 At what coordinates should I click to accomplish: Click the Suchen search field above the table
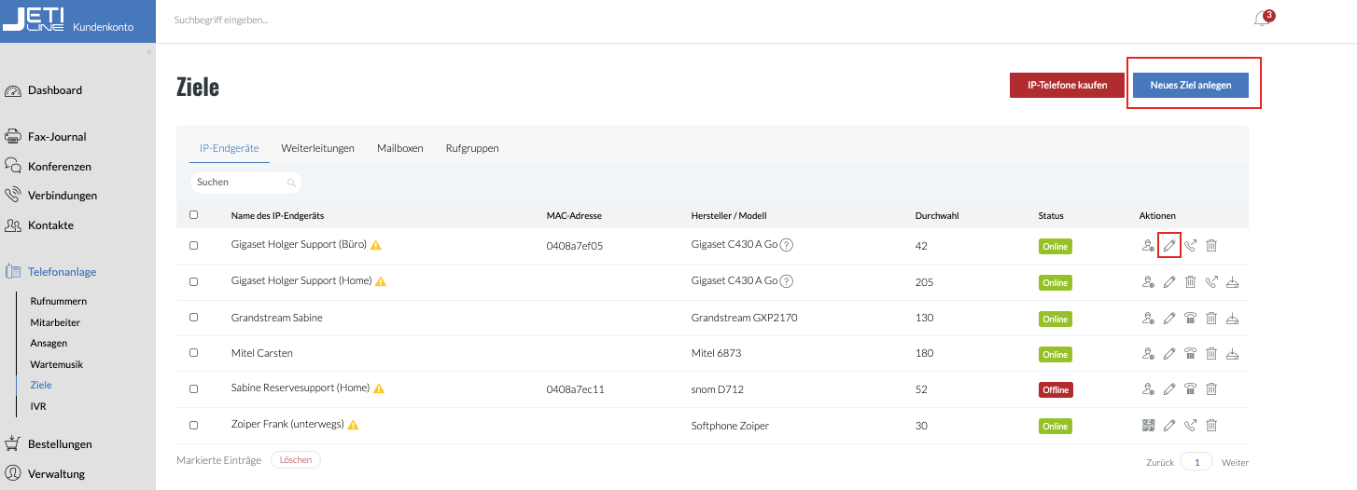tap(241, 183)
